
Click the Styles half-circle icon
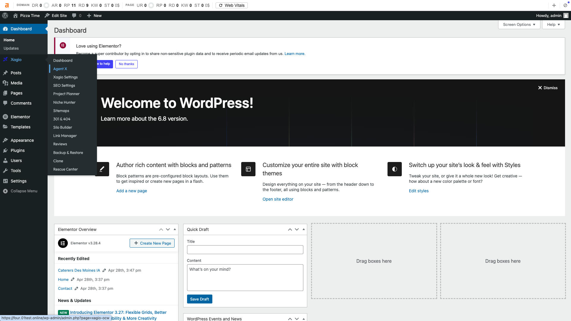[x=395, y=169]
